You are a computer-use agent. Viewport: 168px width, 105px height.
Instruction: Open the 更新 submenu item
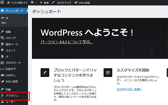pos(4,23)
